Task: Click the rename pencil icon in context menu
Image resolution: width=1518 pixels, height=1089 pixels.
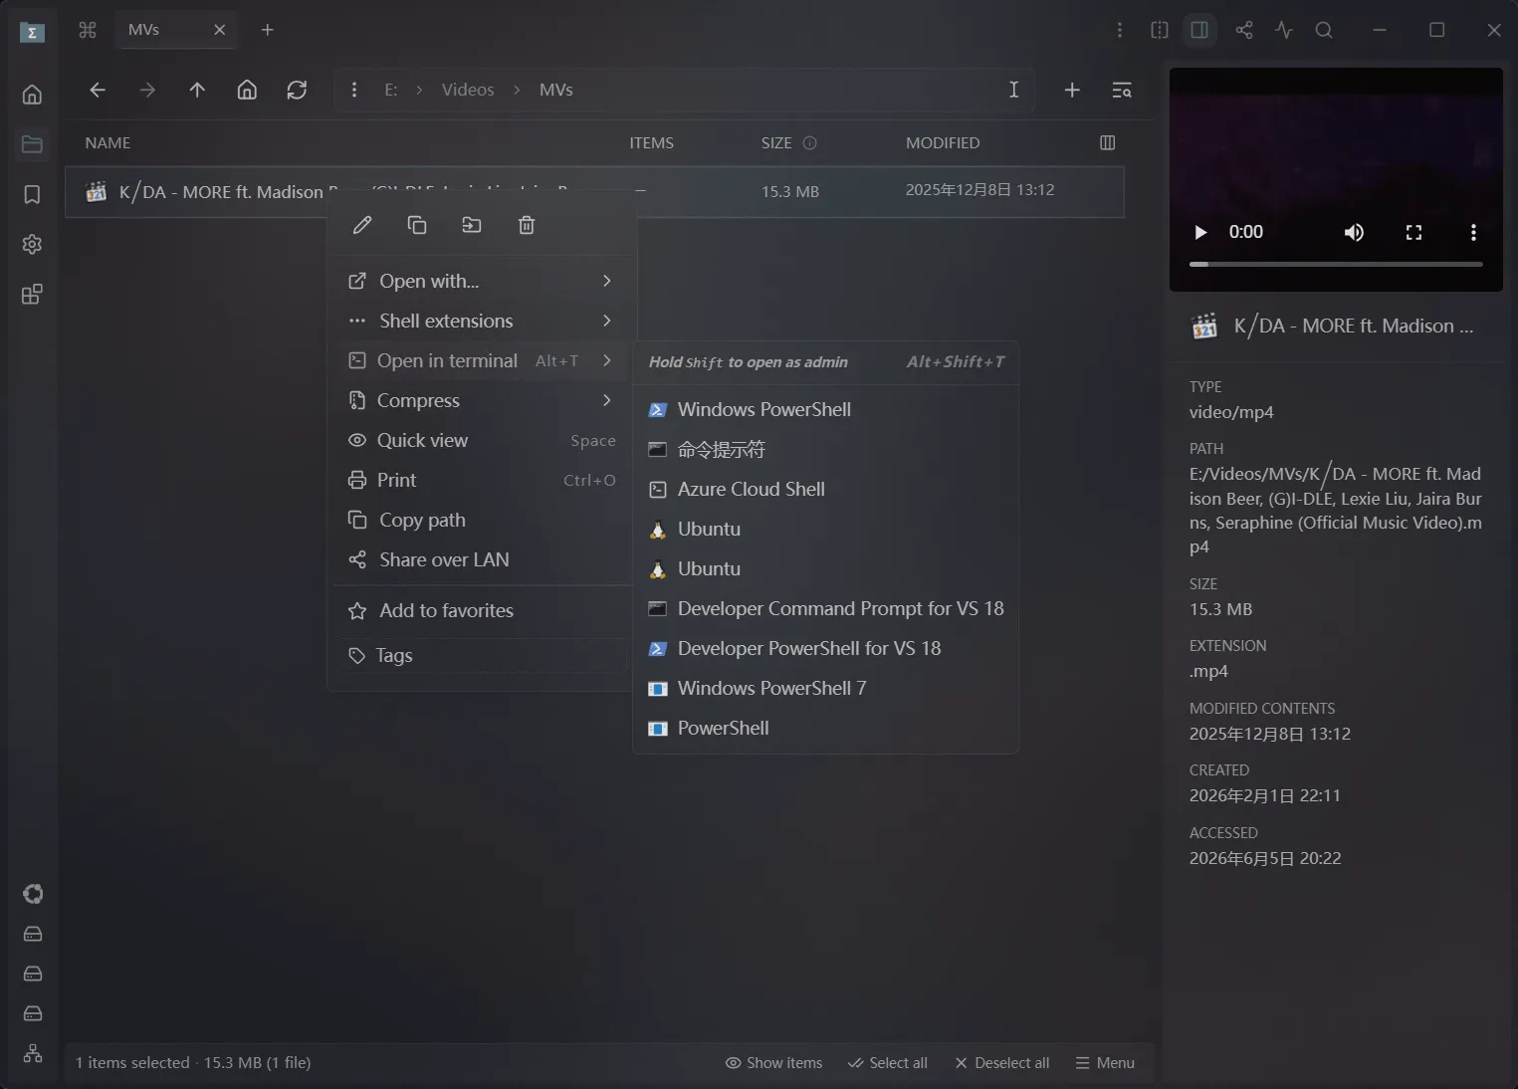Action: point(362,225)
